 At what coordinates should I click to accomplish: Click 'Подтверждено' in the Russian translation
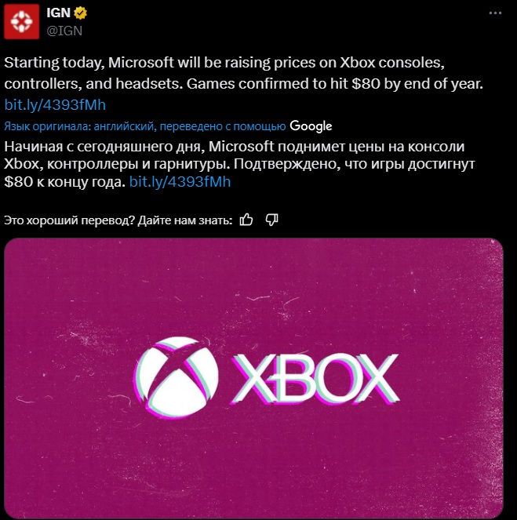(287, 164)
